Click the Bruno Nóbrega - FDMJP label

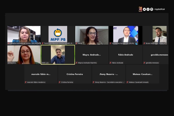[155, 43]
